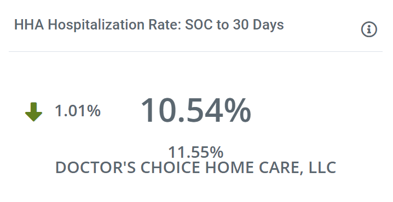Select DOCTOR'S CHOICE HOME CARE, LLC label

point(195,168)
